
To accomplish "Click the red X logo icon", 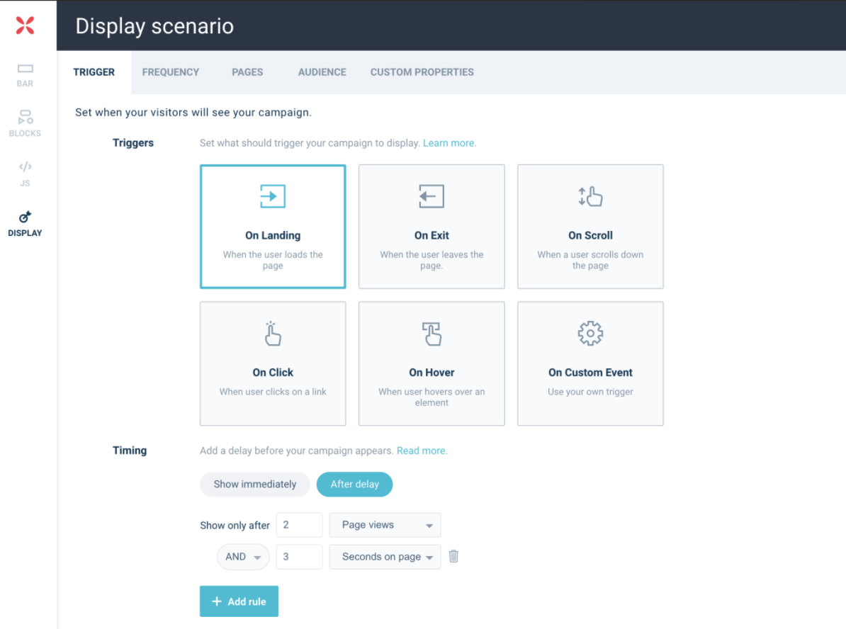I will (x=25, y=25).
